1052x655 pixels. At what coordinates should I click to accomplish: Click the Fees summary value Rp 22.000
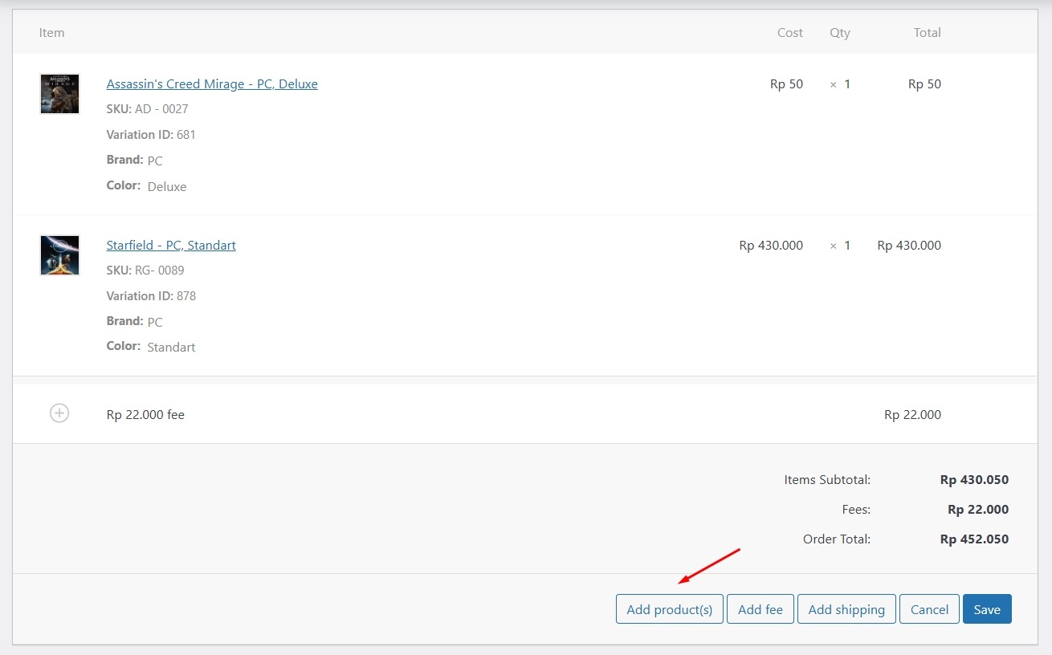coord(978,510)
